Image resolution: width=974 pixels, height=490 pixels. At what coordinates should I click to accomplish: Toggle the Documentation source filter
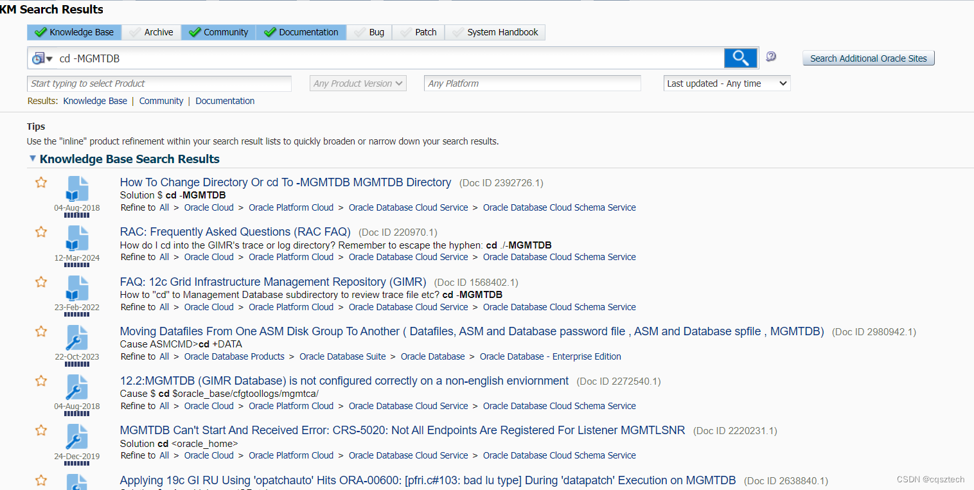click(x=301, y=32)
